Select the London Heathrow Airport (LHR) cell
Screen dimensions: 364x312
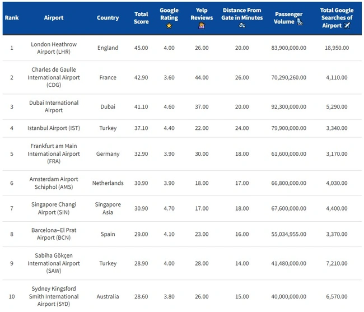pyautogui.click(x=54, y=48)
